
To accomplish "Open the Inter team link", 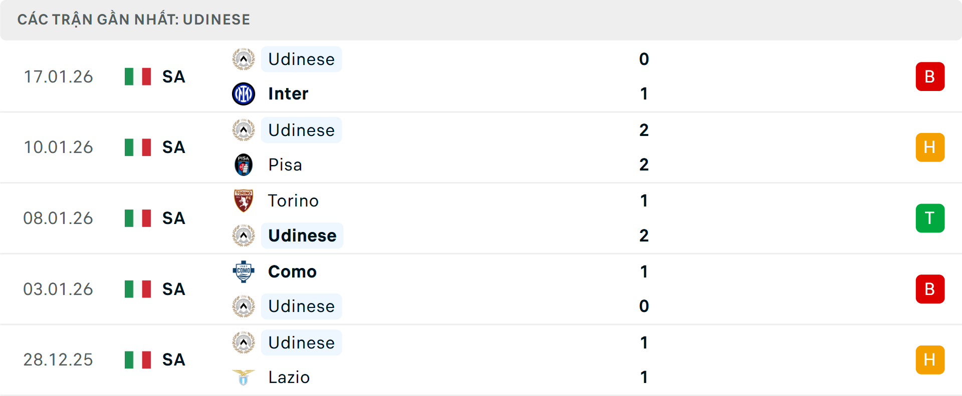I will (288, 94).
